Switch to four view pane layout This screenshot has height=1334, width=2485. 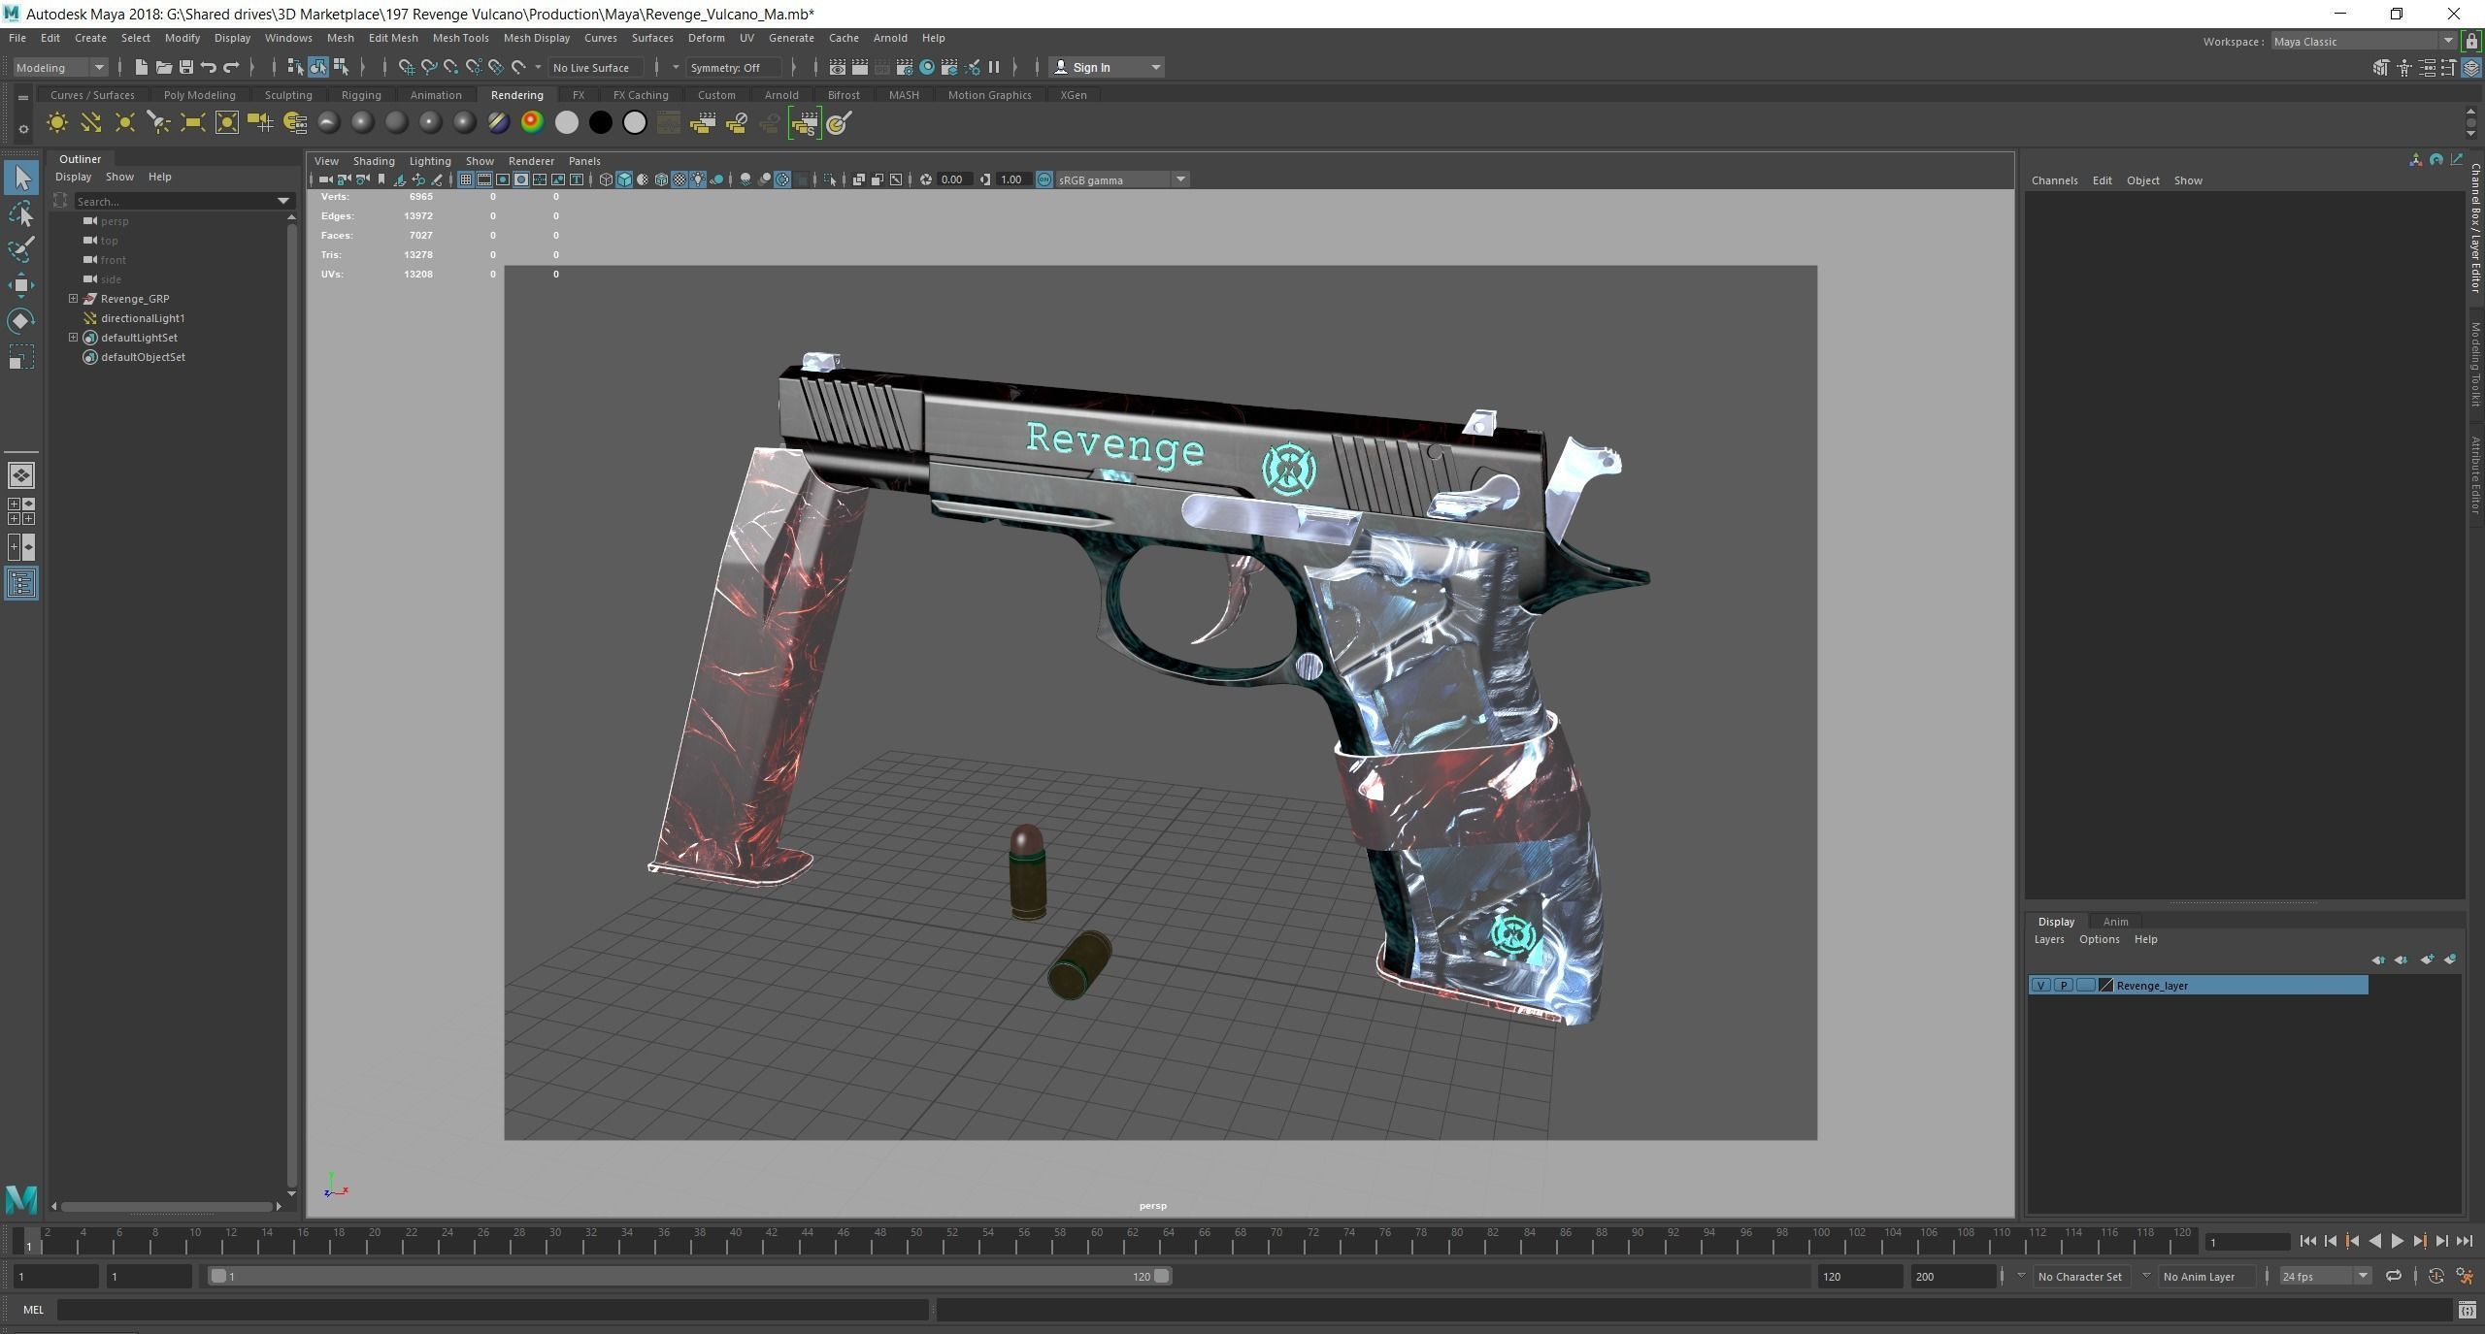21,511
